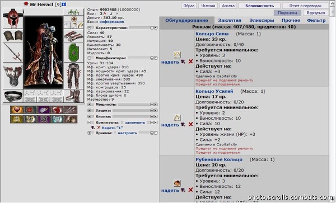The width and height of the screenshot is (336, 203).
Task: Expand the Мощность section
Action: [x=90, y=105]
